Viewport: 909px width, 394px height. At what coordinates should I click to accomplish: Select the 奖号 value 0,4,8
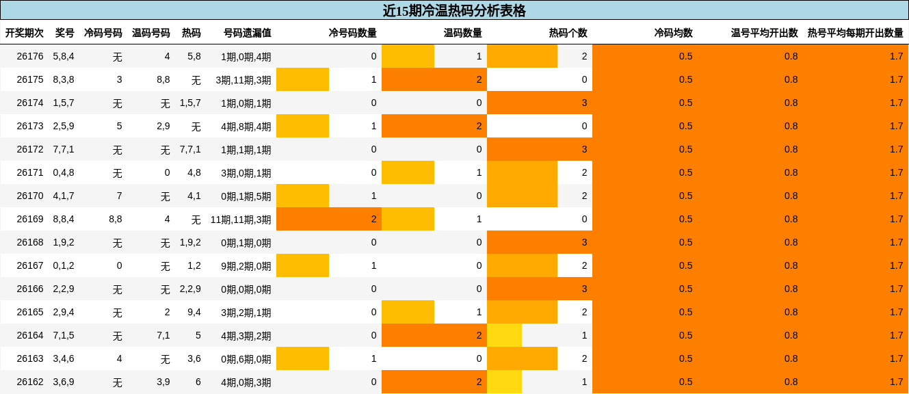(64, 172)
